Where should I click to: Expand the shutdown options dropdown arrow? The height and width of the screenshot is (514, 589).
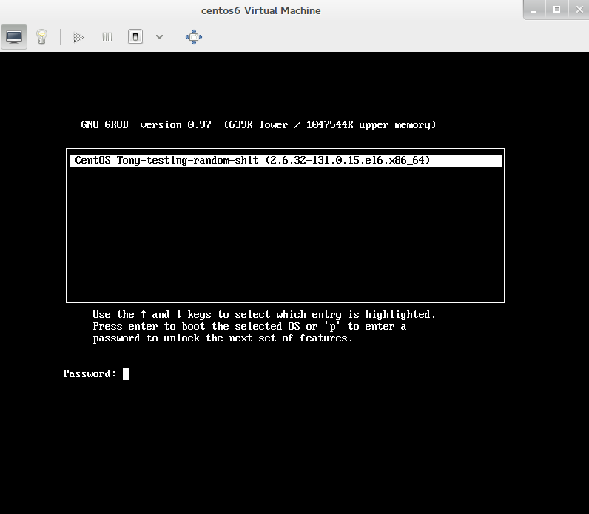pyautogui.click(x=159, y=36)
